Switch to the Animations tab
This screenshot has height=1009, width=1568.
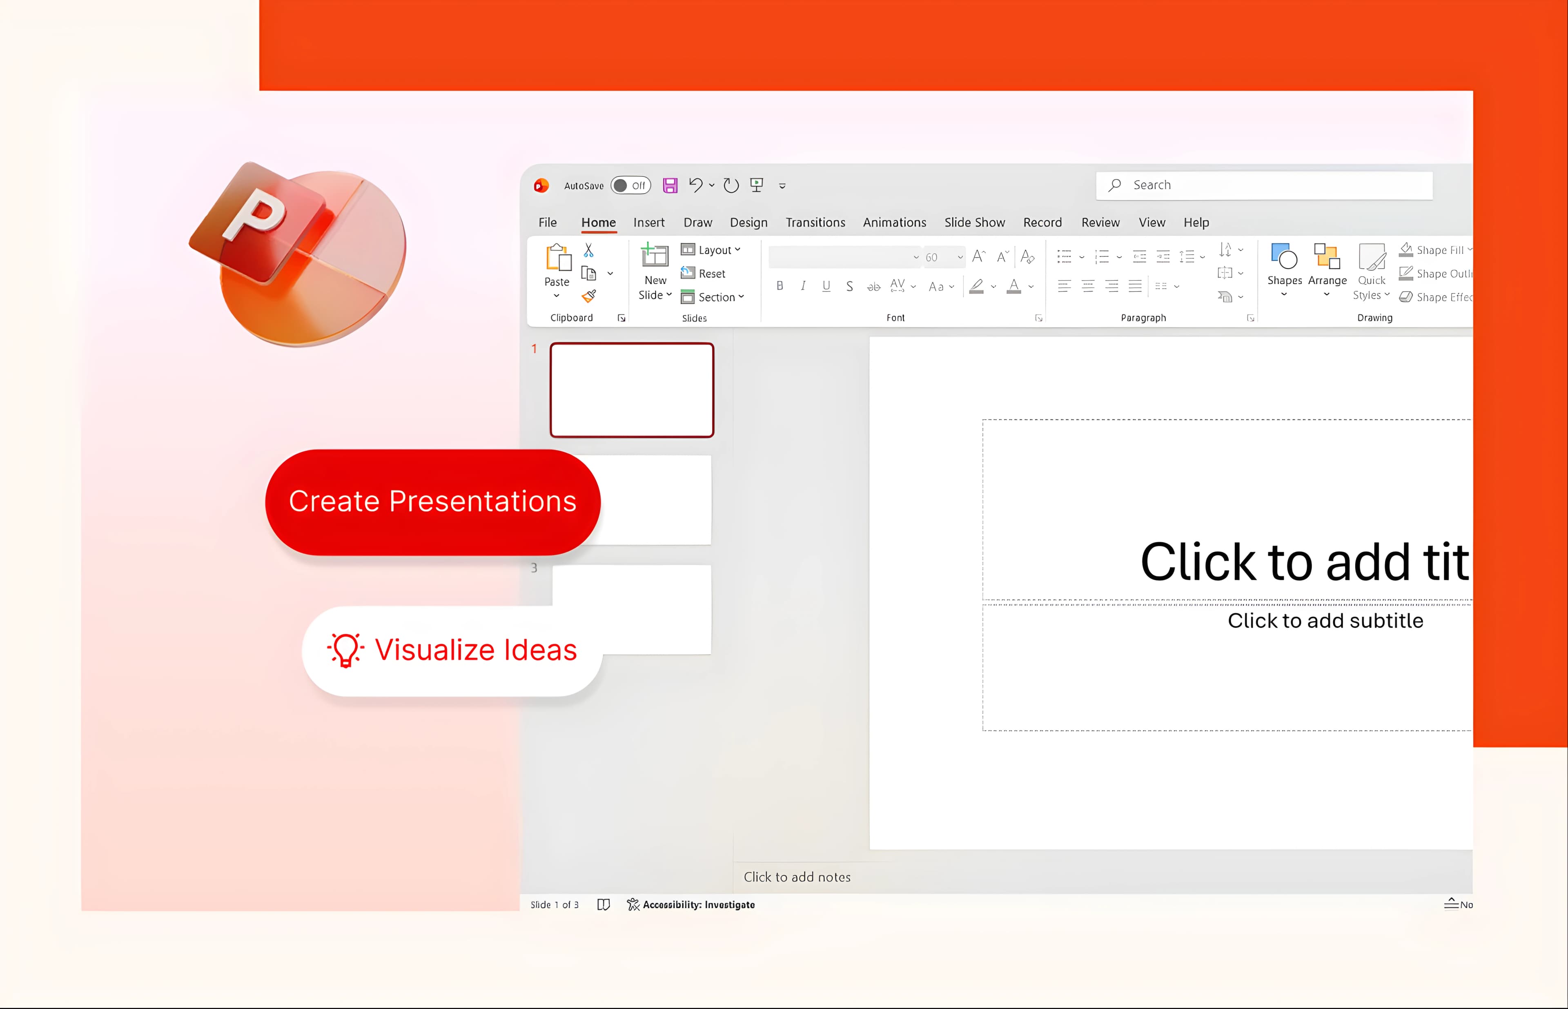(x=894, y=222)
